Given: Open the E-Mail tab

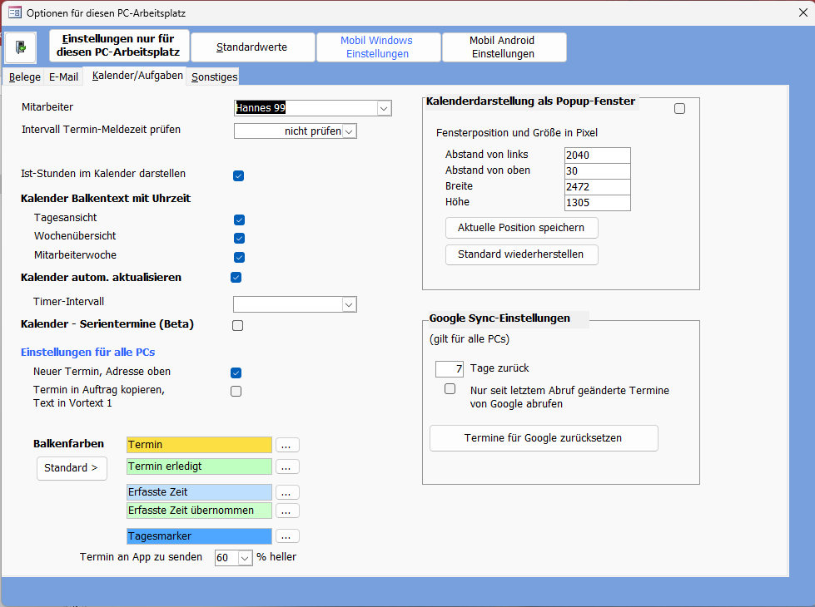Looking at the screenshot, I should (63, 77).
